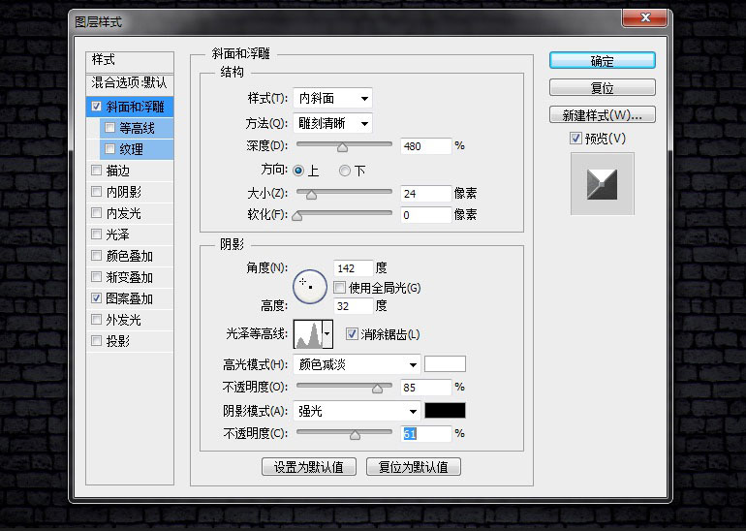Open the black shadow color swatch

(445, 410)
